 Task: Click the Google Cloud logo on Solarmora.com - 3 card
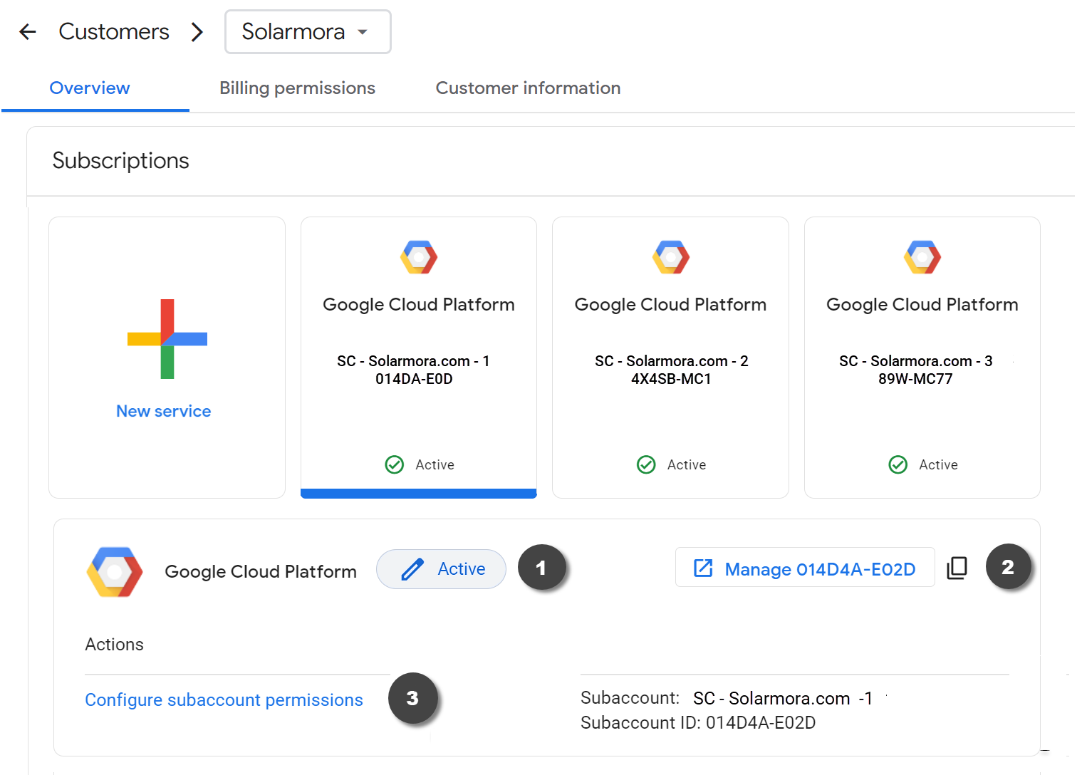coord(922,257)
